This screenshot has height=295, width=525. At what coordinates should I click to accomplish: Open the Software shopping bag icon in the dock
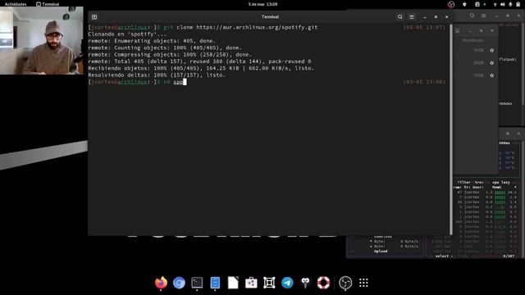251,283
